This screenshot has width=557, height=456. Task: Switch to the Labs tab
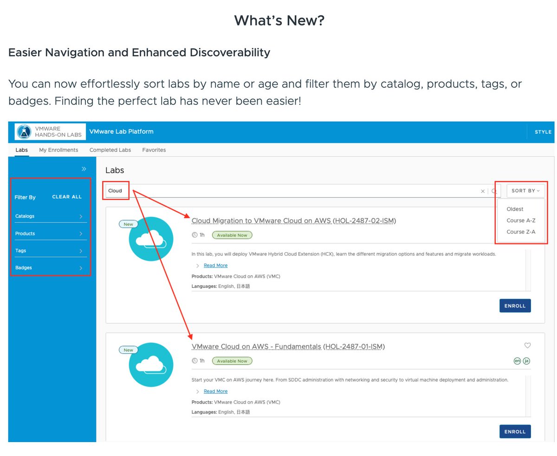[21, 150]
